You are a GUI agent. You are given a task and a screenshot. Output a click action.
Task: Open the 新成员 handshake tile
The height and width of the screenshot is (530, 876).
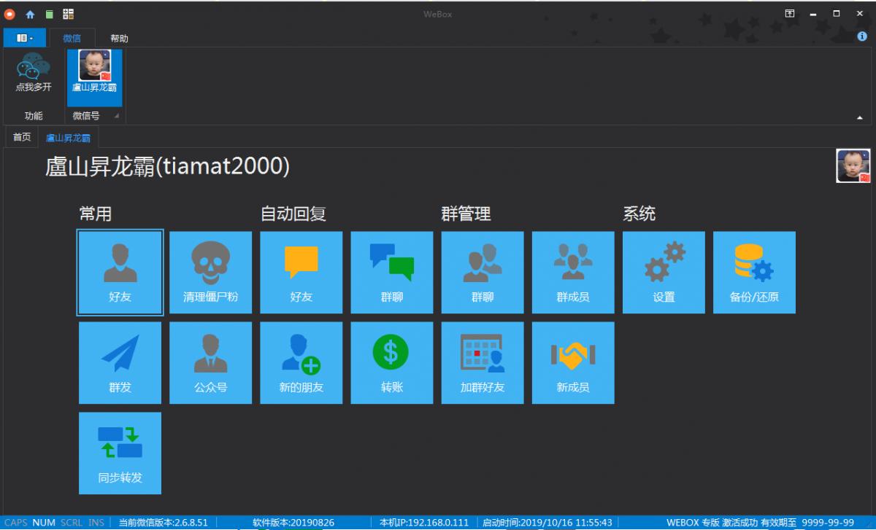573,363
